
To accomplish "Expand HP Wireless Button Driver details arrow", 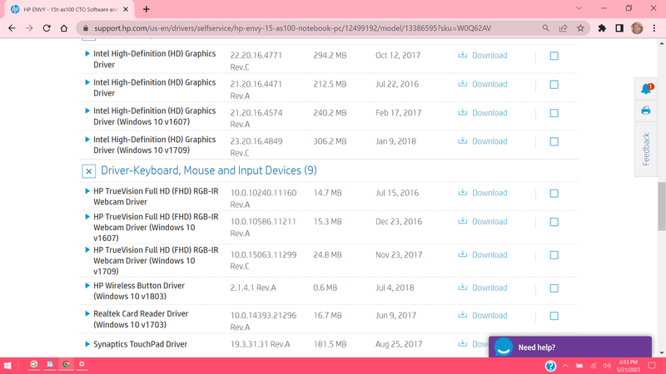I will click(x=87, y=285).
